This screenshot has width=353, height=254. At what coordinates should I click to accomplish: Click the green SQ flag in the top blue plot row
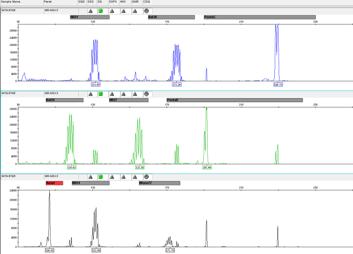100,11
